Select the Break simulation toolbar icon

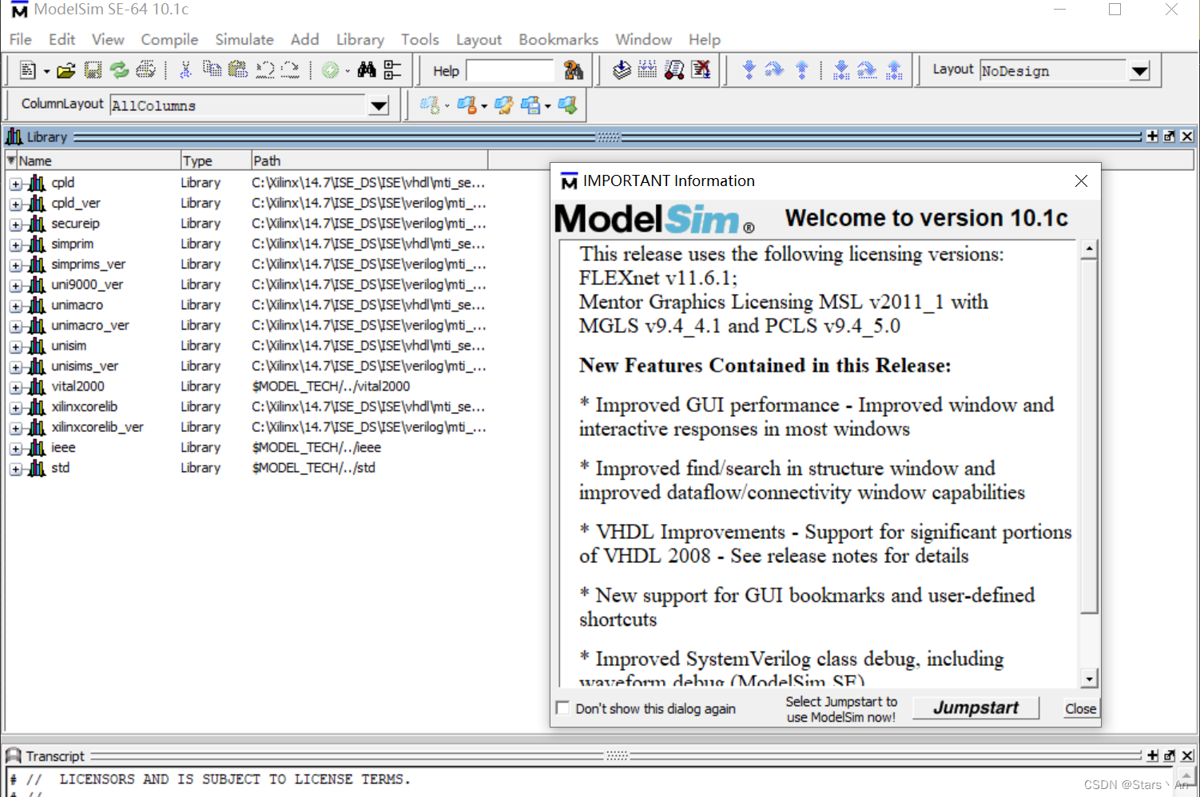click(701, 69)
